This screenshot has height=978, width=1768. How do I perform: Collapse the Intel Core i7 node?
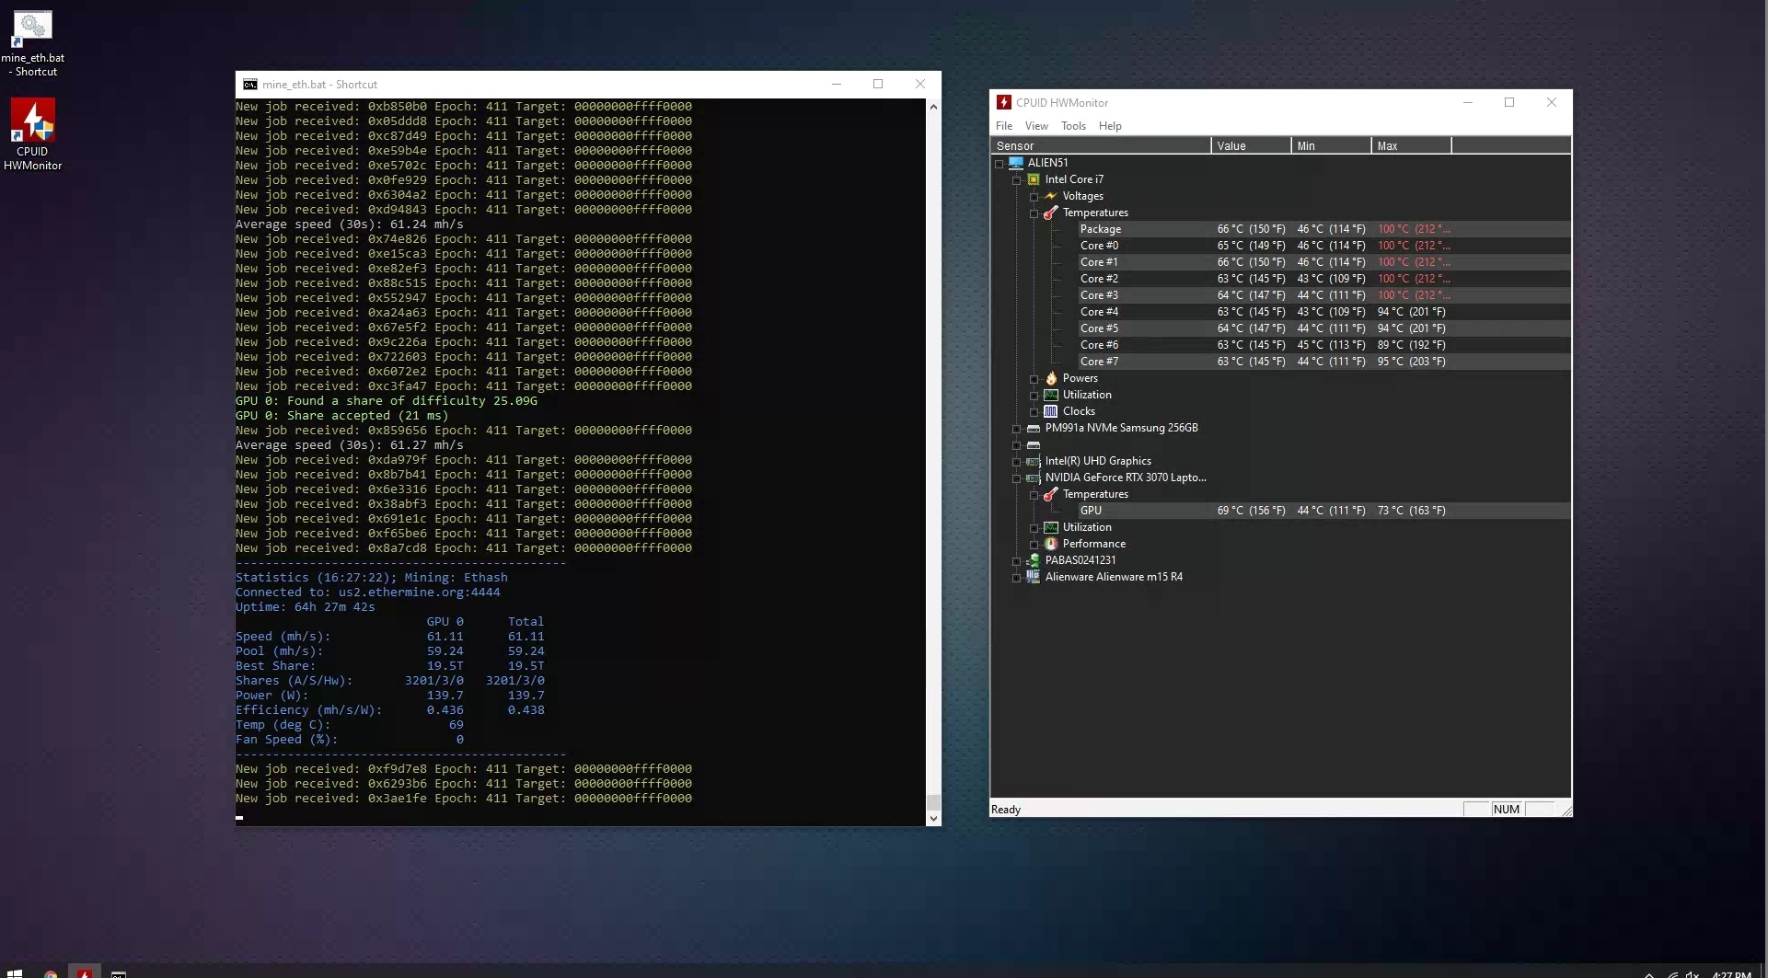(1016, 180)
